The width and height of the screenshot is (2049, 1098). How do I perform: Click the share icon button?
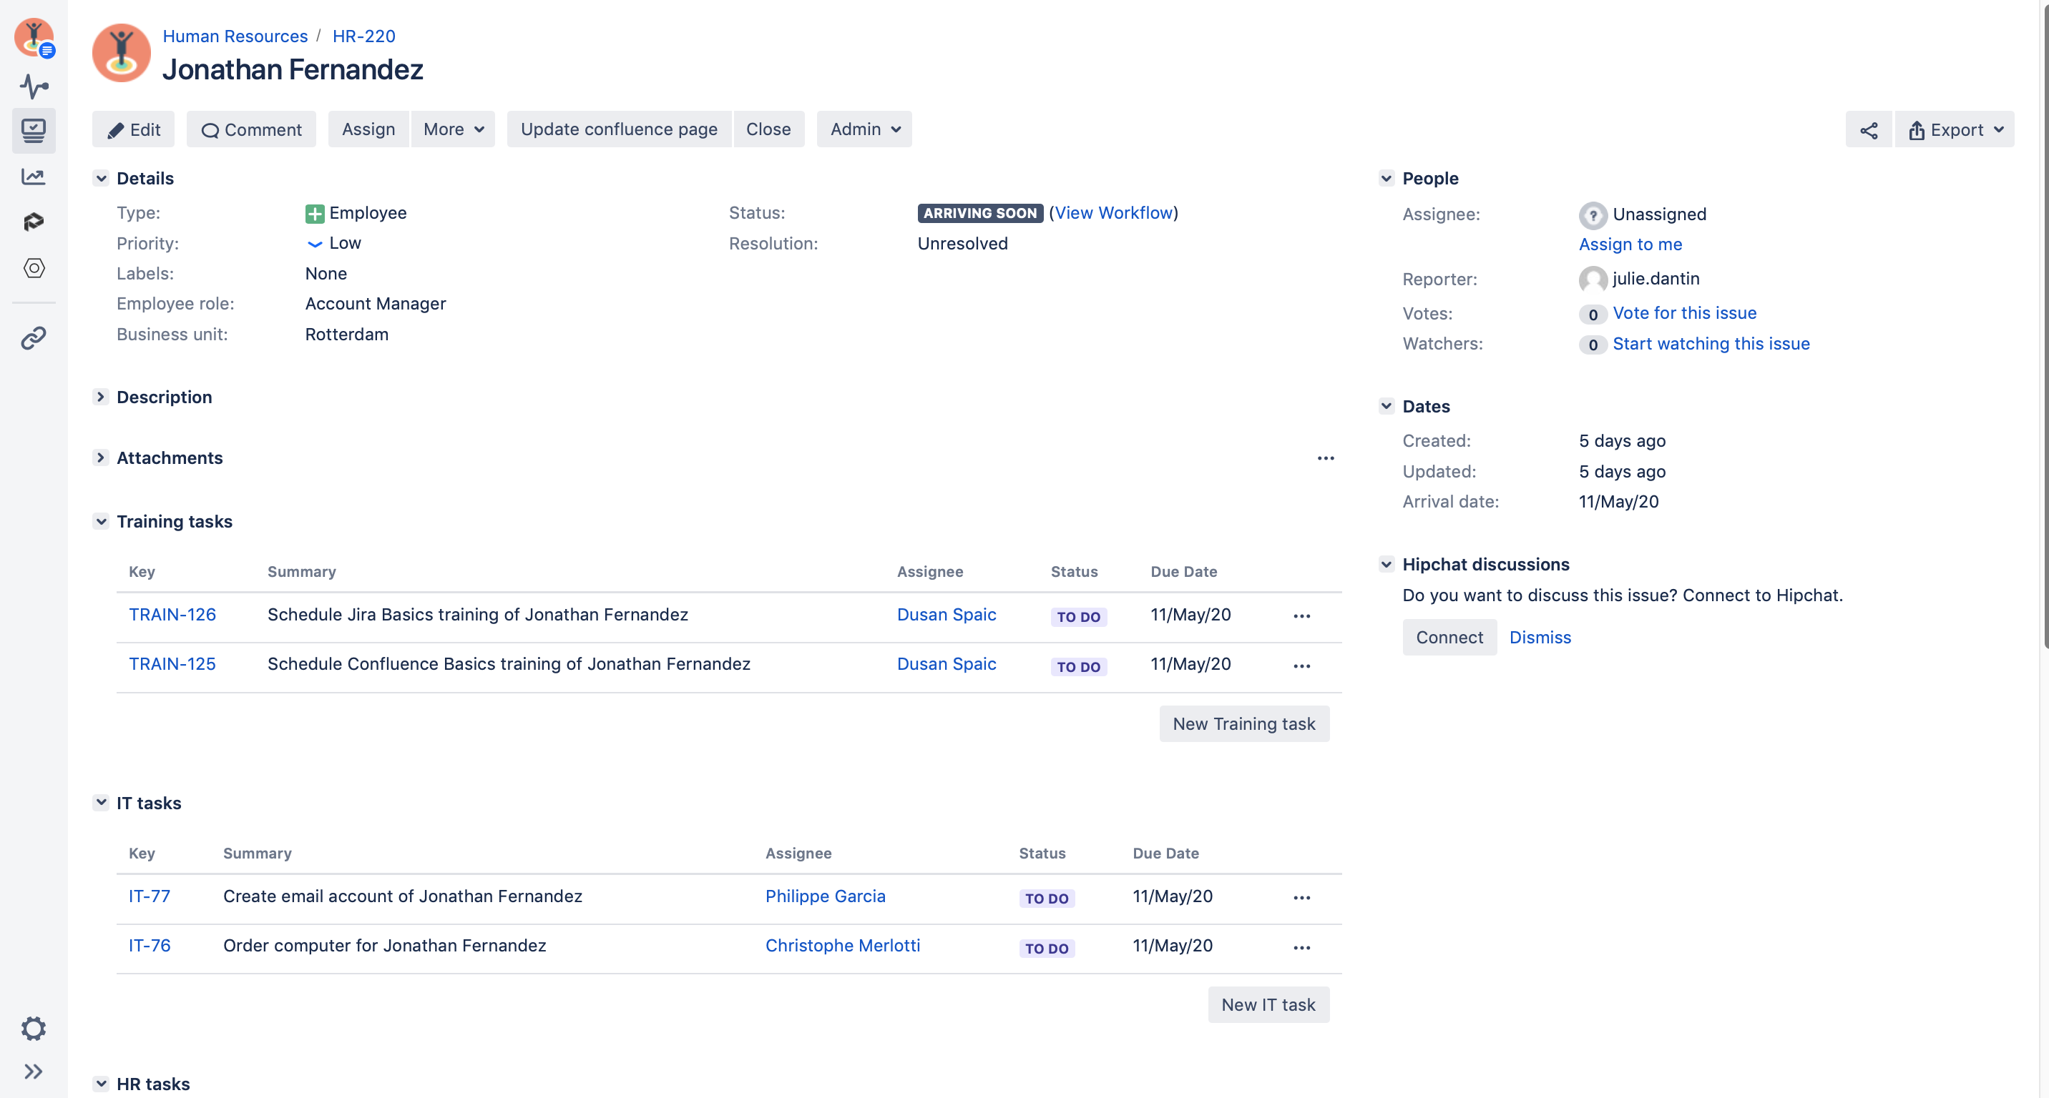[x=1868, y=129]
